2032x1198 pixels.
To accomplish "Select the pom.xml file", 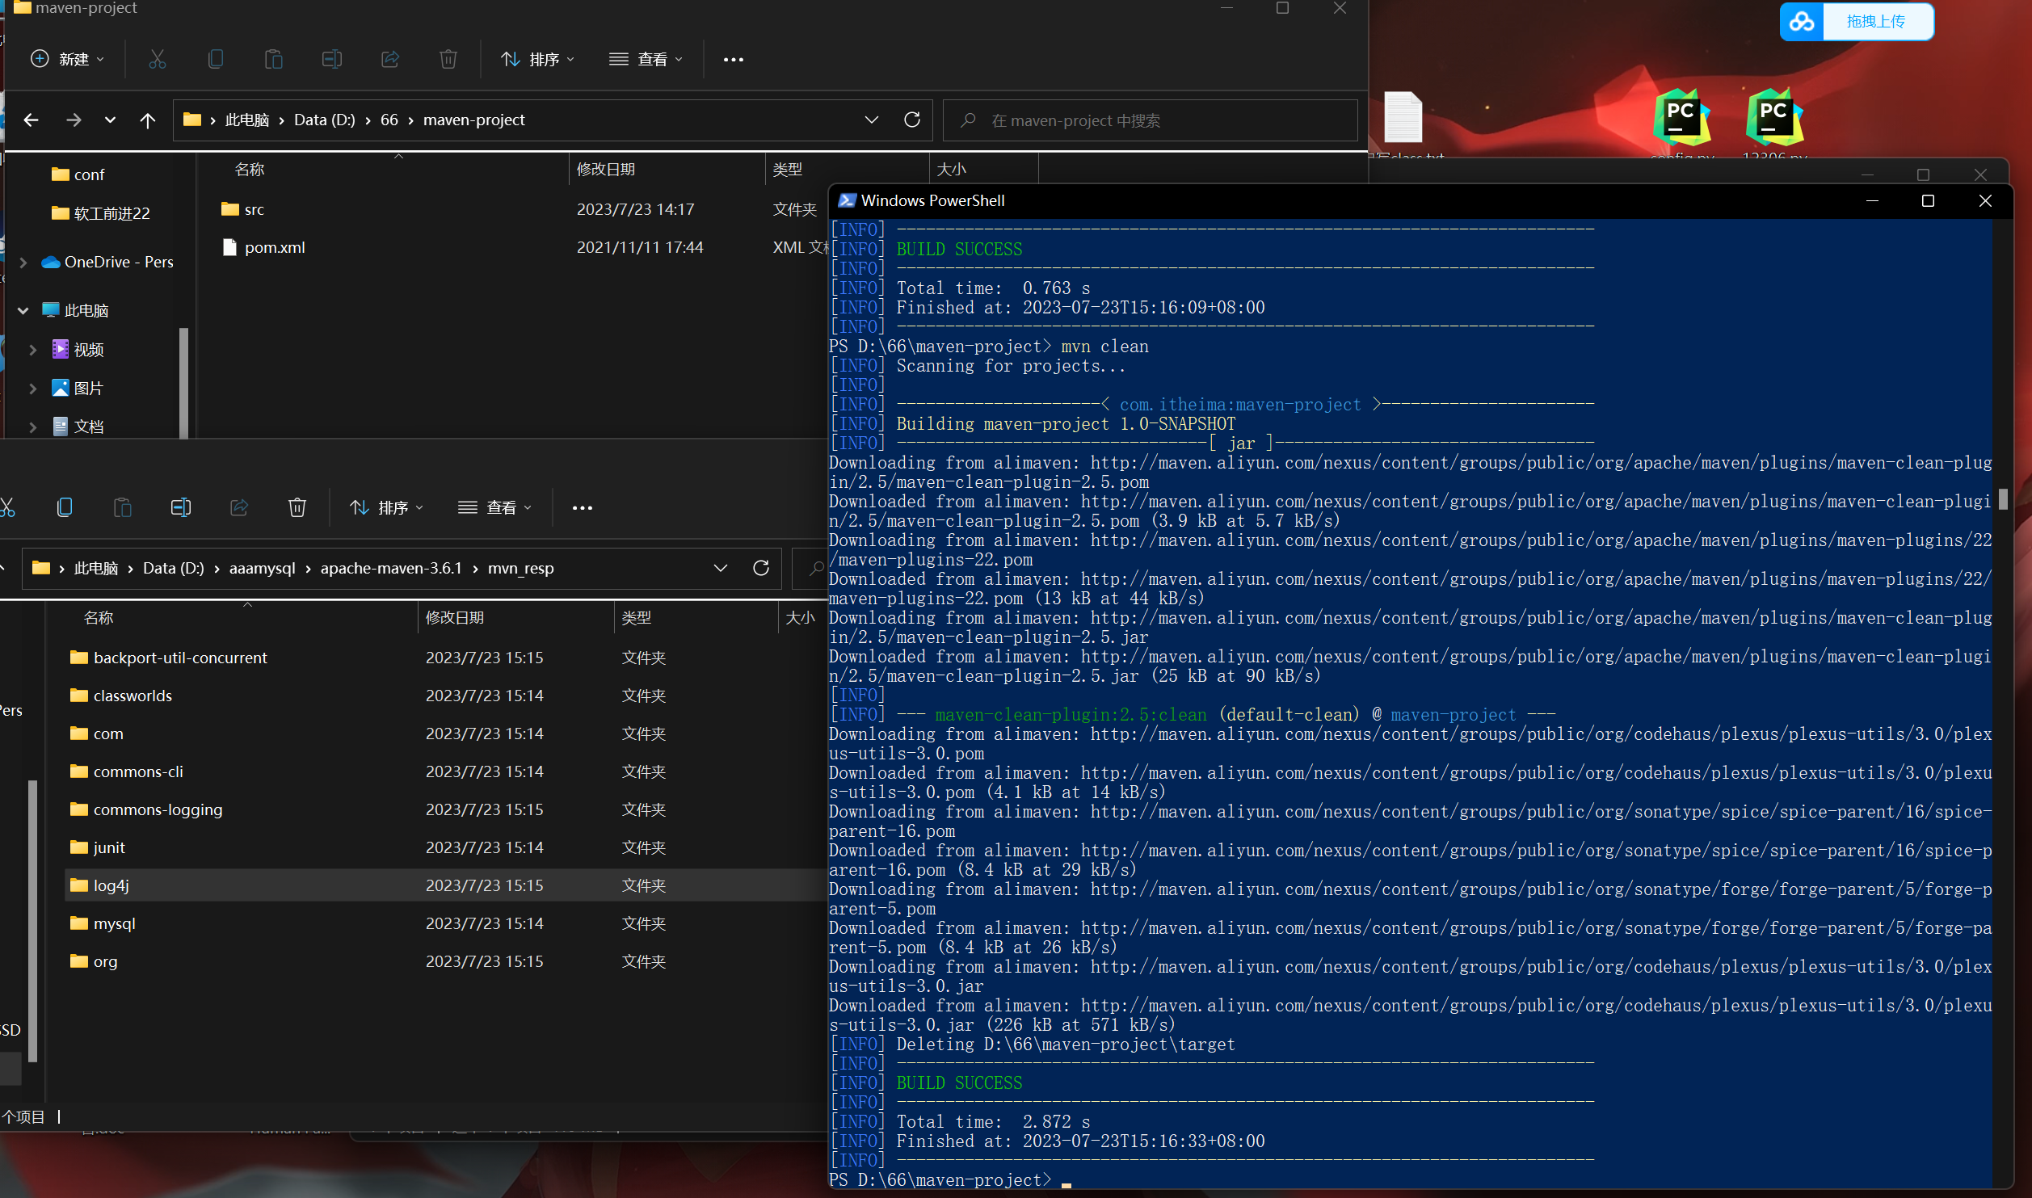I will click(275, 248).
